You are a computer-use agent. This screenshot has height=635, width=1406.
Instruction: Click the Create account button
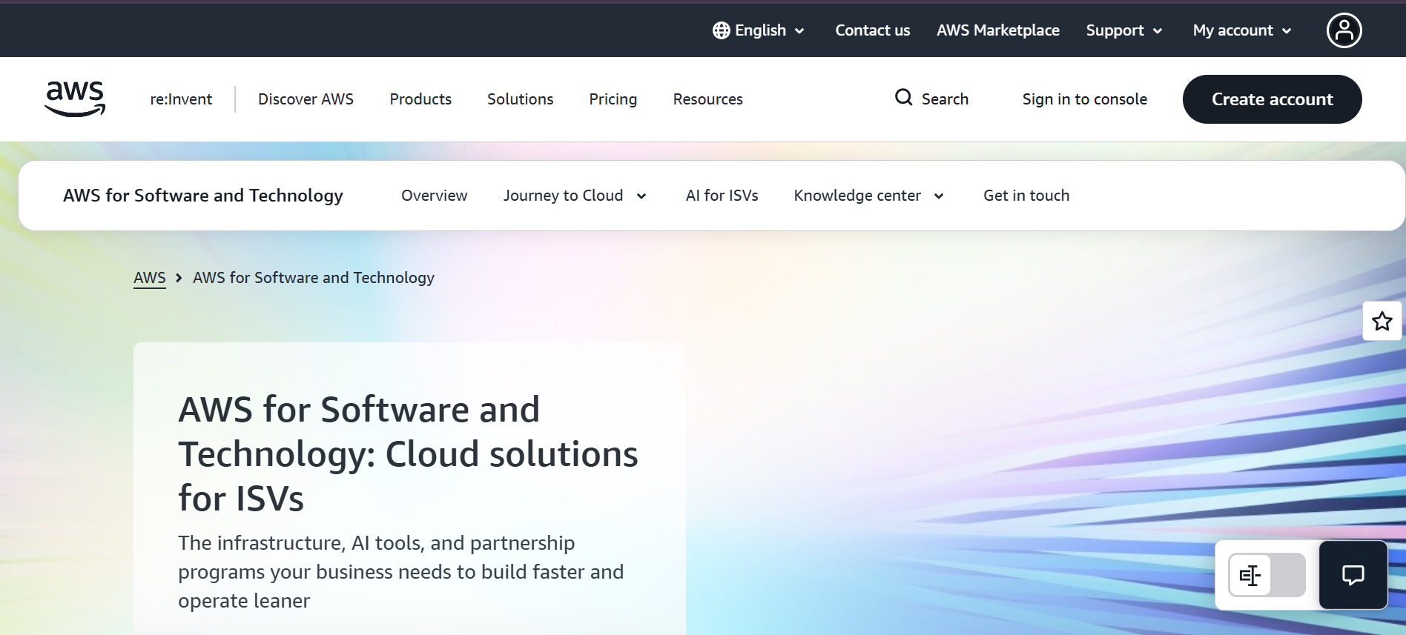click(x=1272, y=99)
